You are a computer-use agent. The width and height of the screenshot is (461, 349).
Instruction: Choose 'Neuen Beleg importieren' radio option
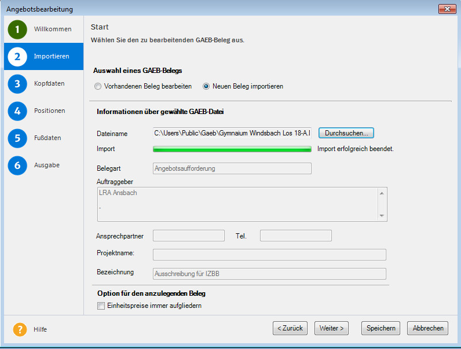coord(206,86)
